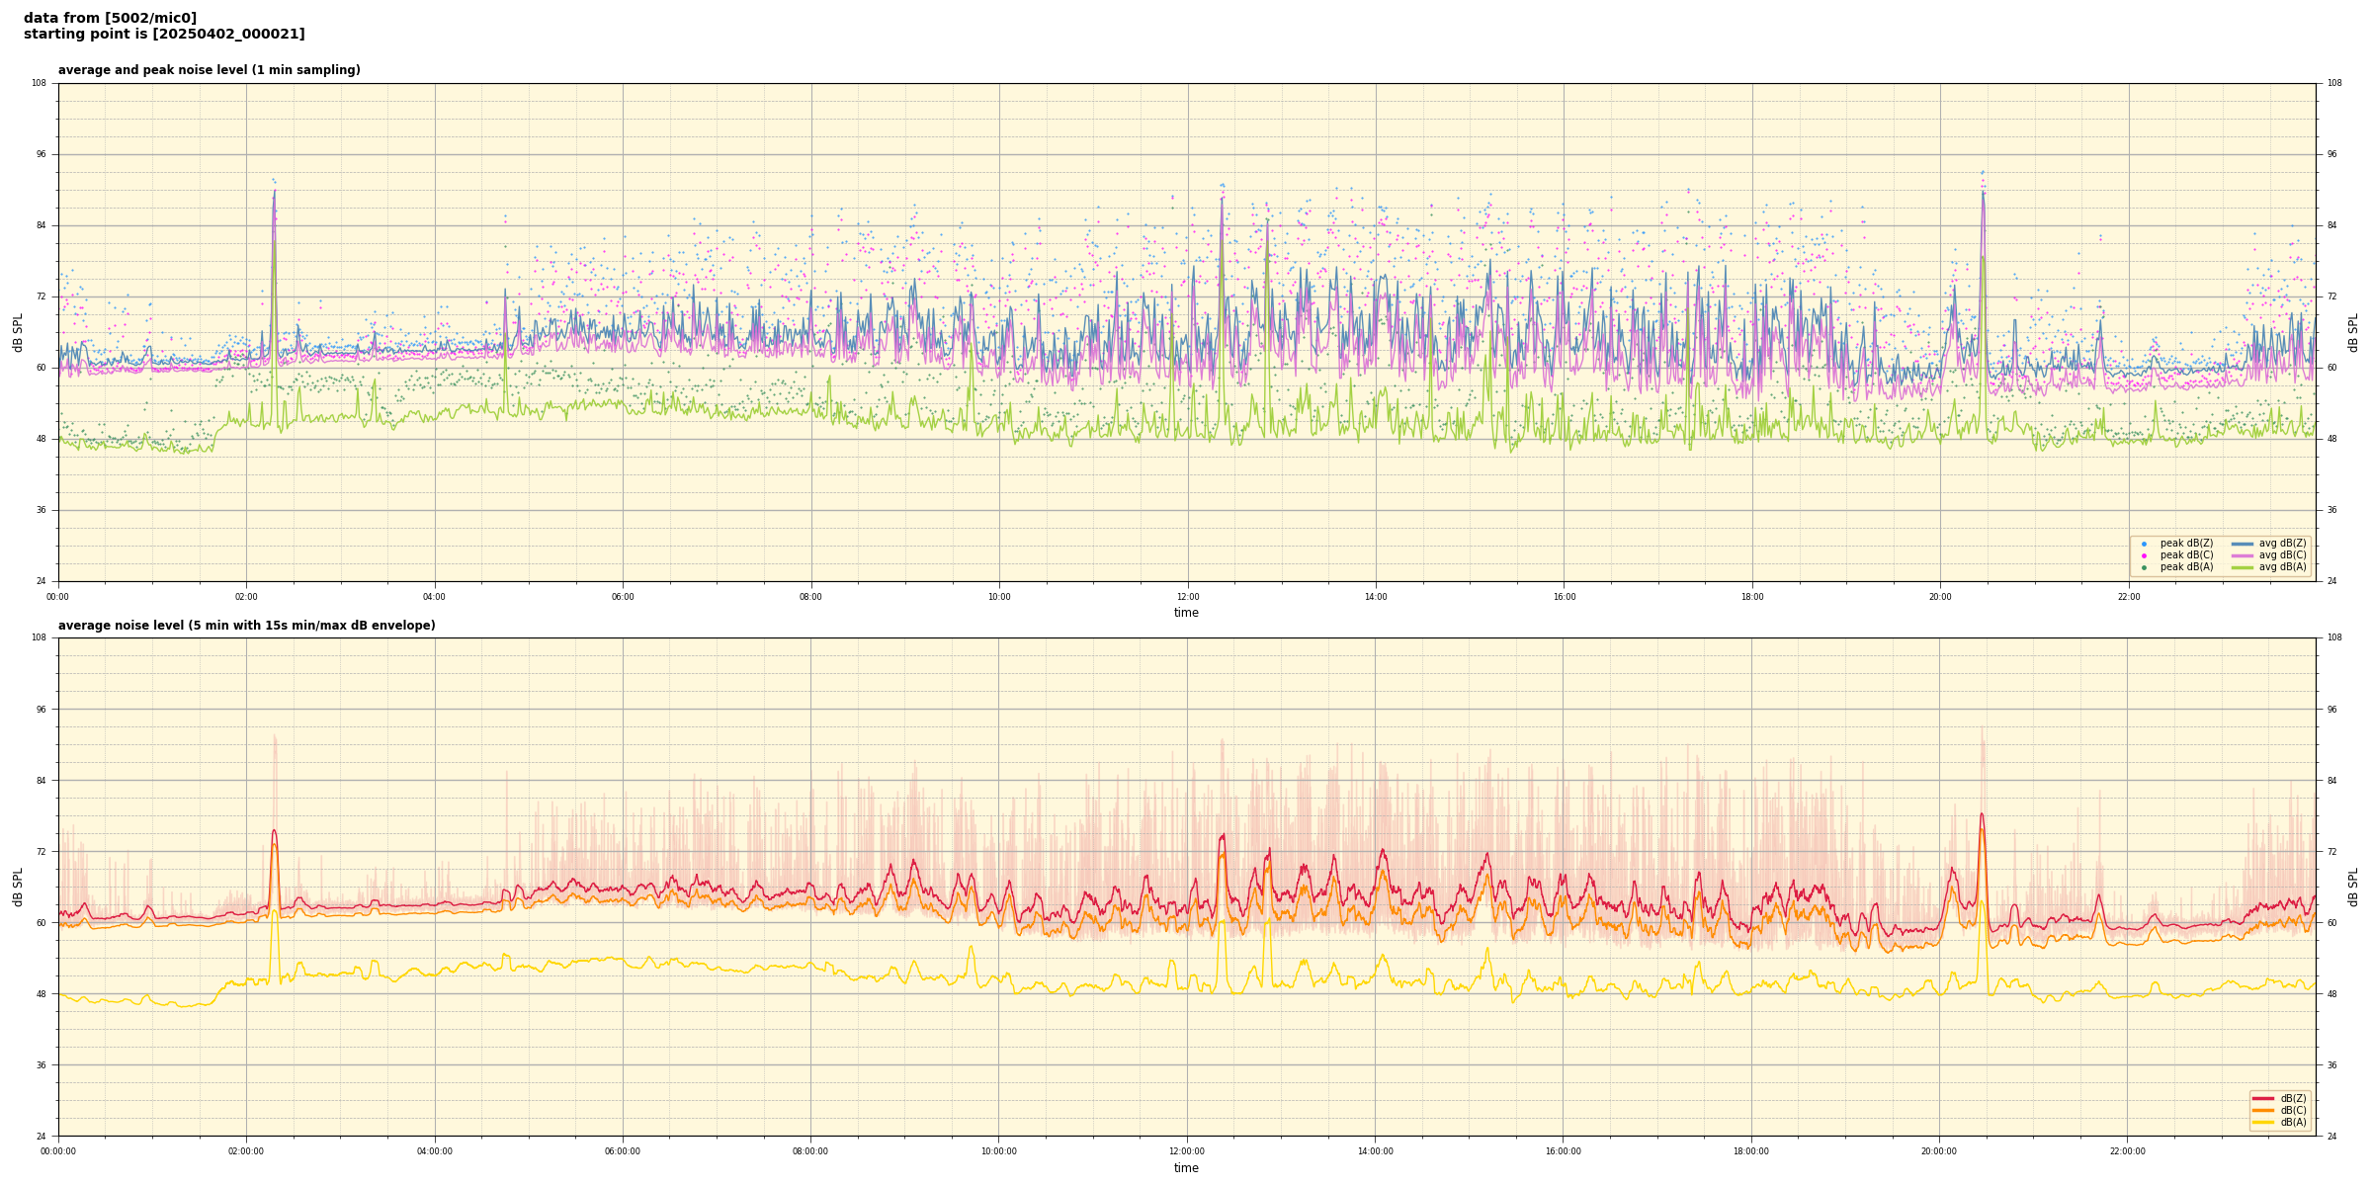This screenshot has width=2372, height=1186.
Task: Click the yellow dB(A) line in bottom legend
Action: pyautogui.click(x=2263, y=1122)
